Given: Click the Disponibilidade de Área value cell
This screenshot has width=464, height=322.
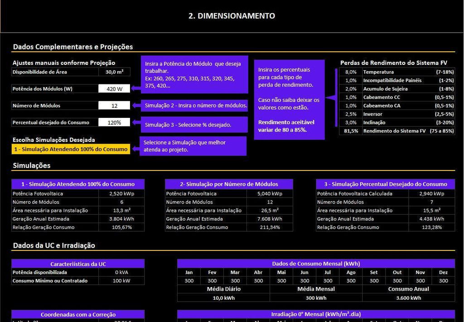Looking at the screenshot, I should [x=114, y=72].
